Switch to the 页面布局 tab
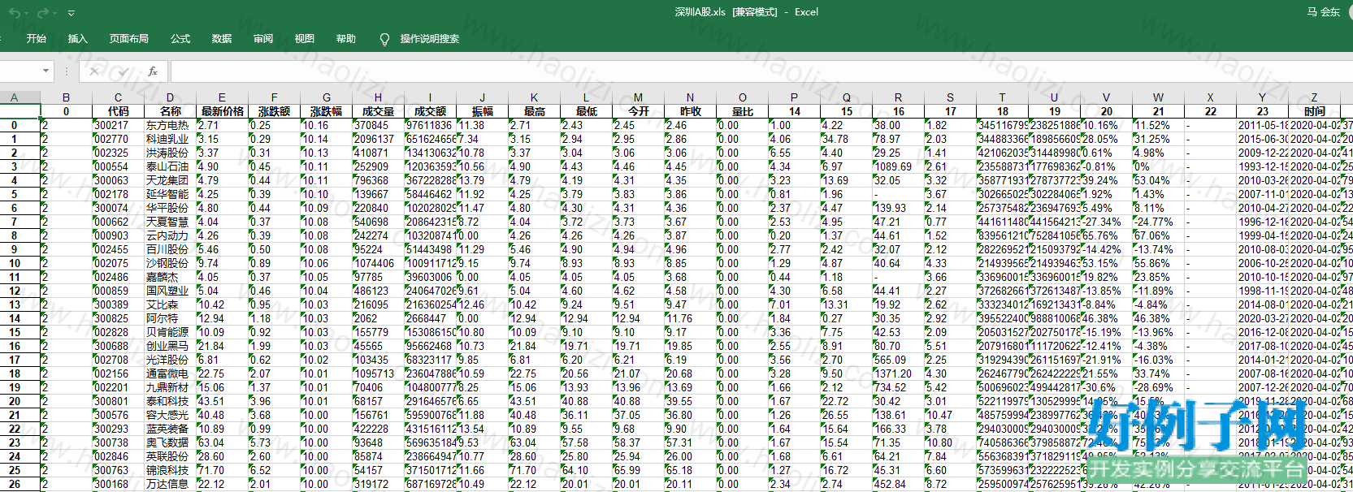Viewport: 1353px width, 492px height. 129,39
